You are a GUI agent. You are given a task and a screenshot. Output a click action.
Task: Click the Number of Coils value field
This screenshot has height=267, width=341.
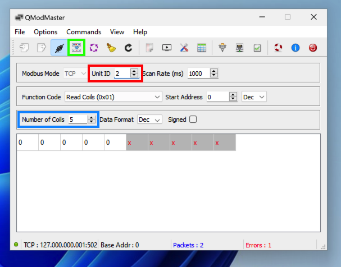[78, 119]
